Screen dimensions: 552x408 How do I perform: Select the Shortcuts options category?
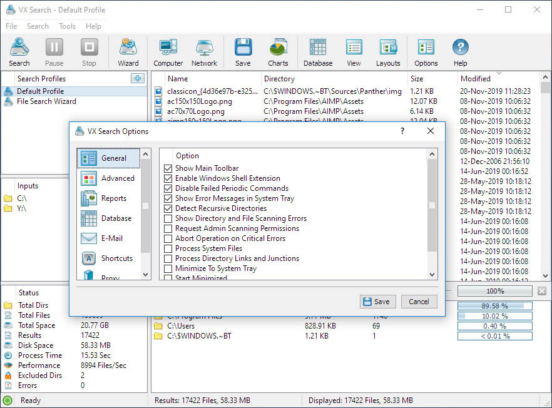pyautogui.click(x=108, y=258)
